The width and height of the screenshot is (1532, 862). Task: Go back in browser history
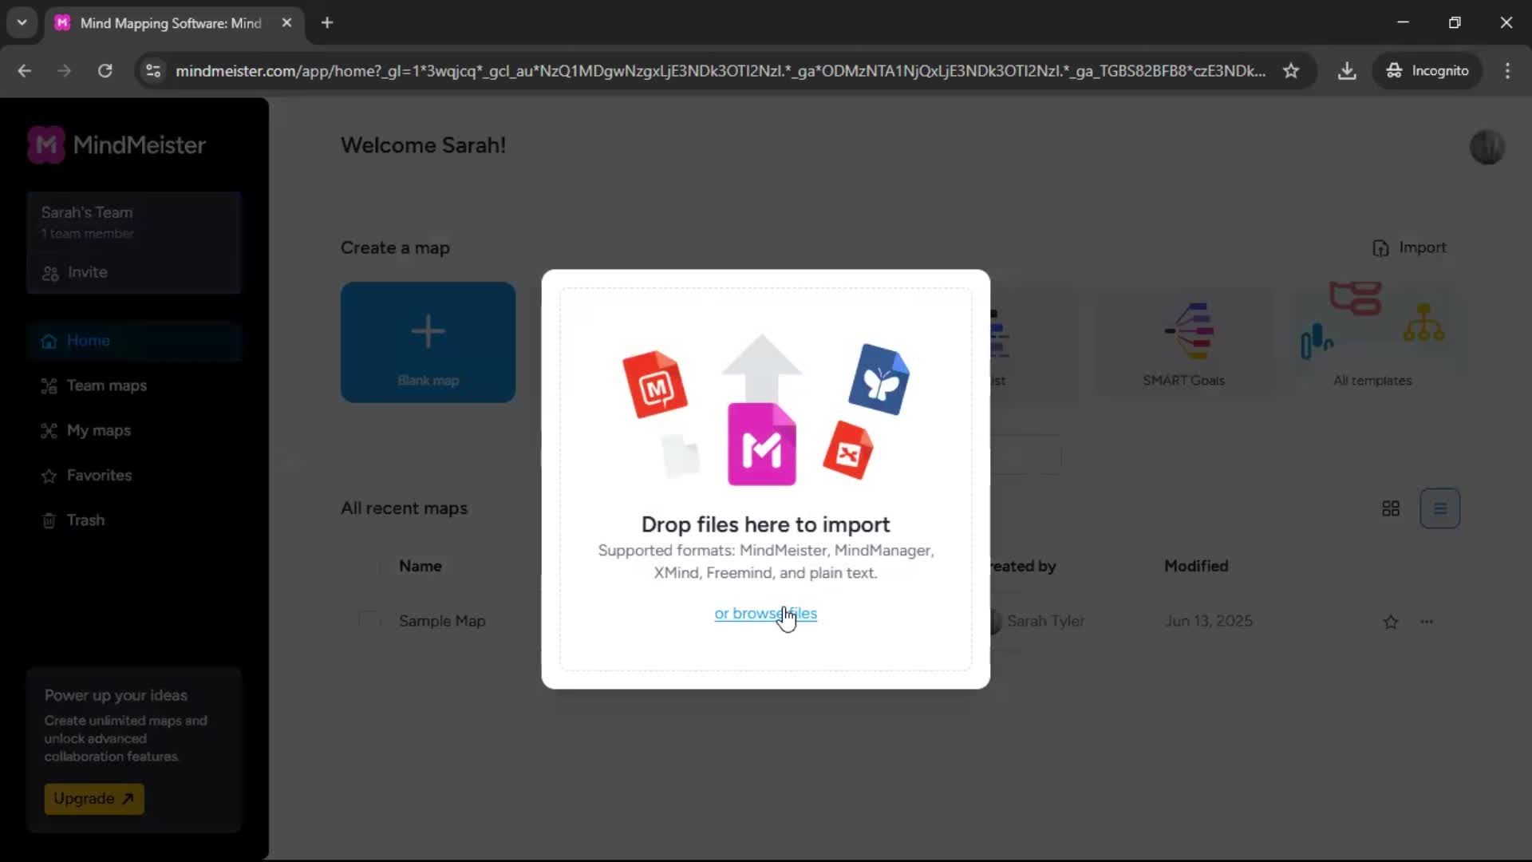click(25, 71)
